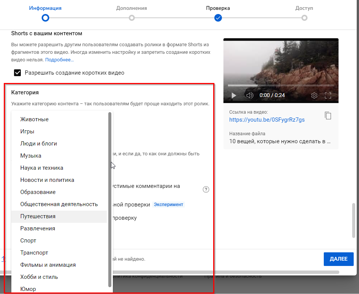359x294 pixels.
Task: Open the Проверка step checkmark
Action: (218, 18)
